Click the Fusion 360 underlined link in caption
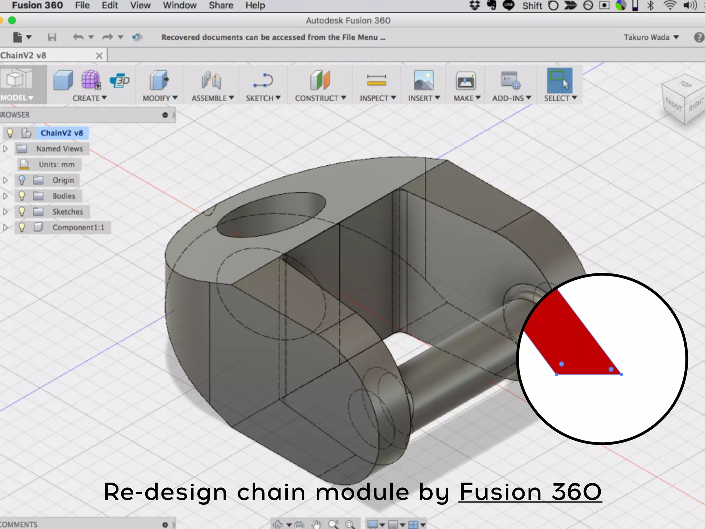Viewport: 705px width, 529px height. point(530,492)
